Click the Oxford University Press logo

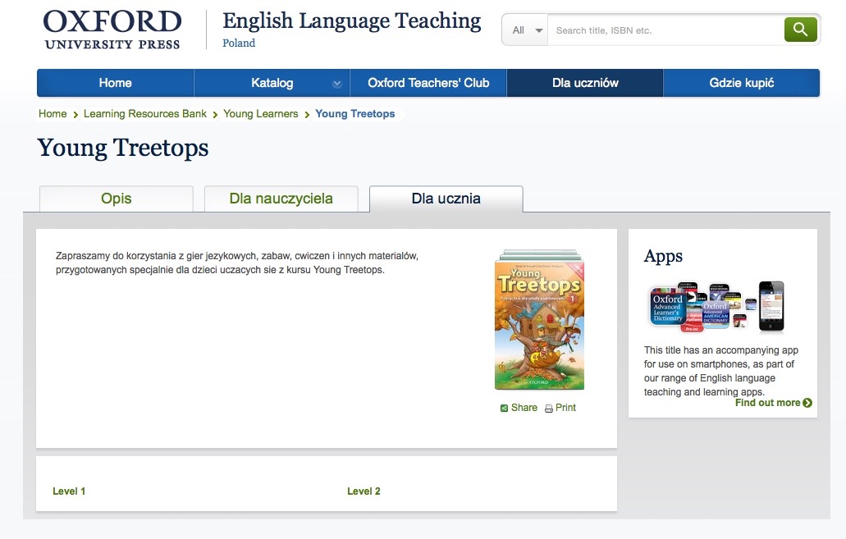112,30
